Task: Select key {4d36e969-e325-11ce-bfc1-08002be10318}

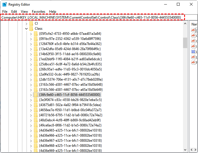Action: [70, 151]
